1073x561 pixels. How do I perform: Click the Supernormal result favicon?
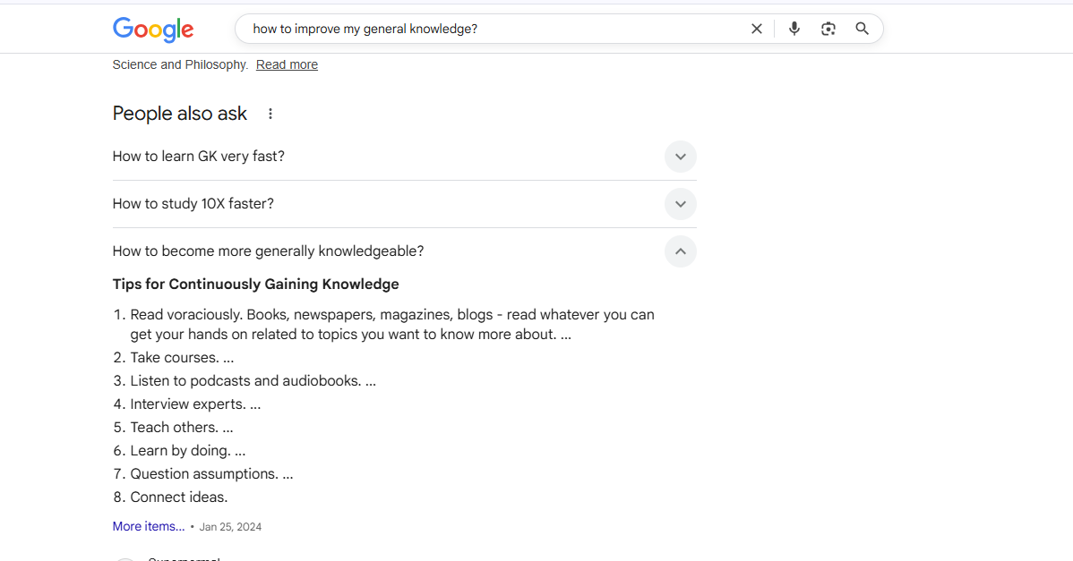(125, 558)
